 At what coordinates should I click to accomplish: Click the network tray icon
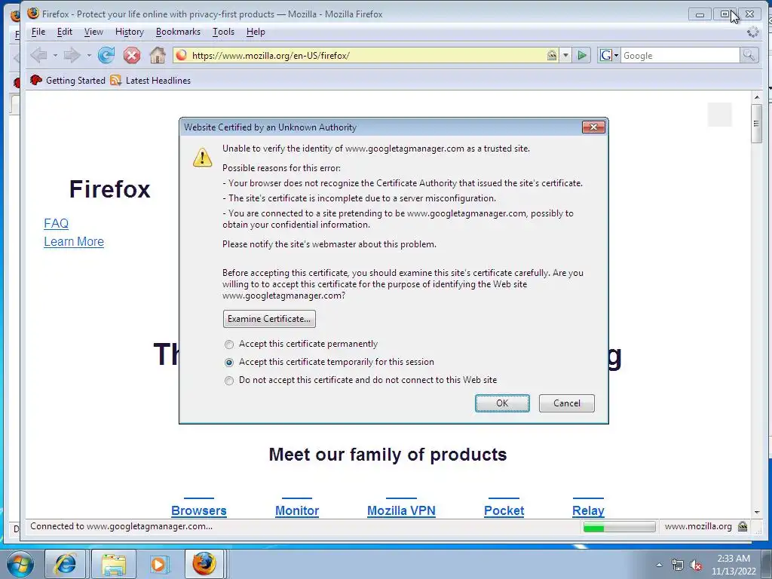pyautogui.click(x=678, y=565)
